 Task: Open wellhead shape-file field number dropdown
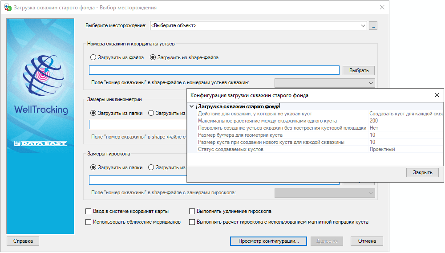click(325, 83)
